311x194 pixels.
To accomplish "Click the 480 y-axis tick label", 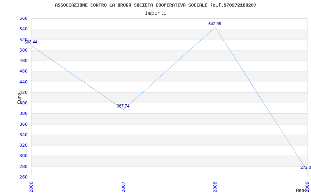I will pos(23,61).
